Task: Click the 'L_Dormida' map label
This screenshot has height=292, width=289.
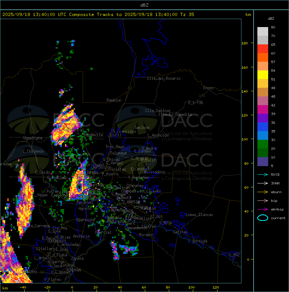Action: coord(198,241)
